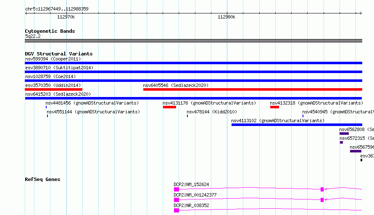374x215 pixels.
Task: Open the nsv599394 (Cooper2011) label
Action: pyautogui.click(x=53, y=59)
